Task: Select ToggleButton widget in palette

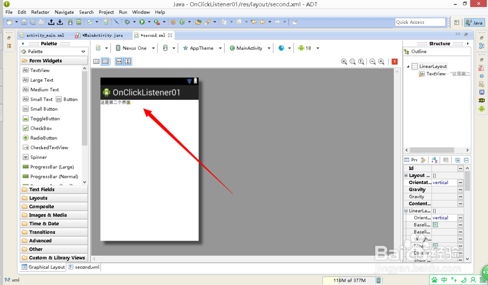Action: (x=41, y=118)
